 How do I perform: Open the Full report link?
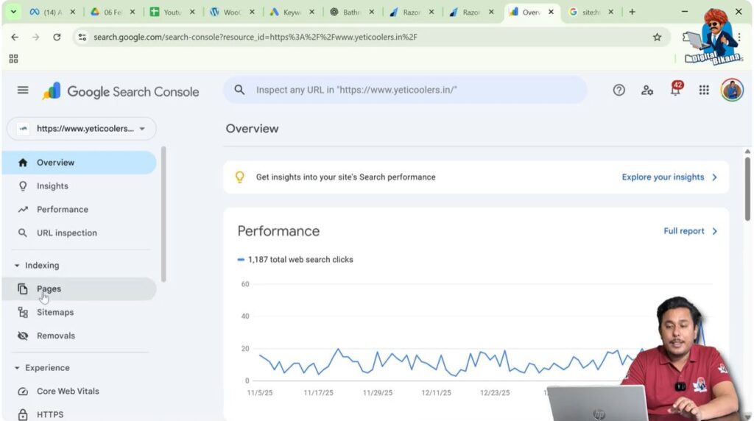[684, 231]
